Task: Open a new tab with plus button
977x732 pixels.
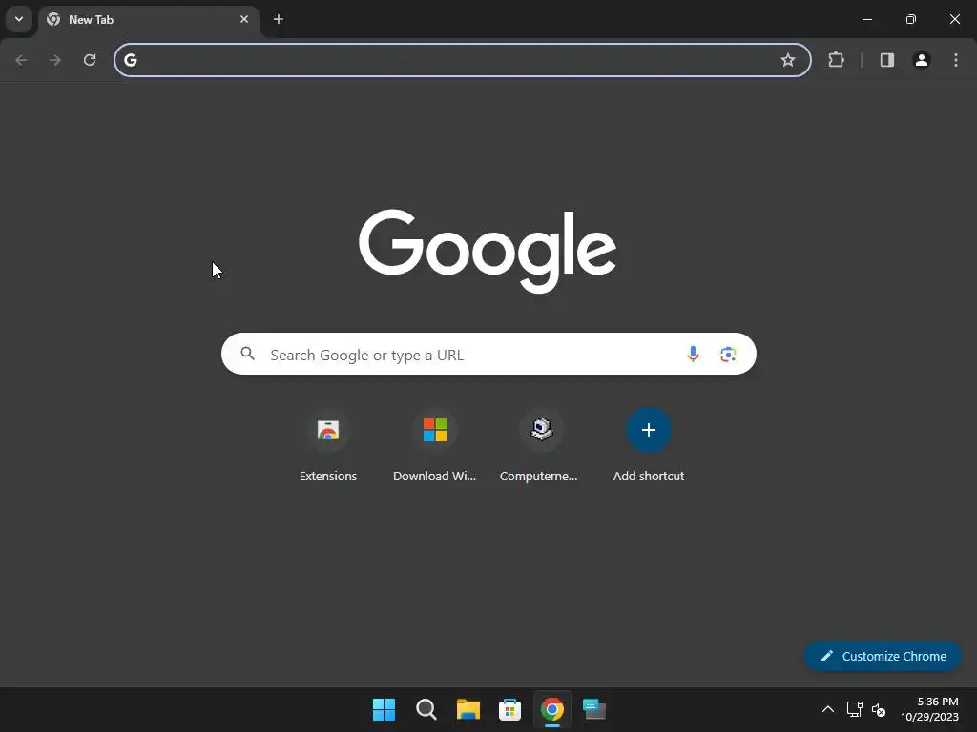Action: pos(279,19)
